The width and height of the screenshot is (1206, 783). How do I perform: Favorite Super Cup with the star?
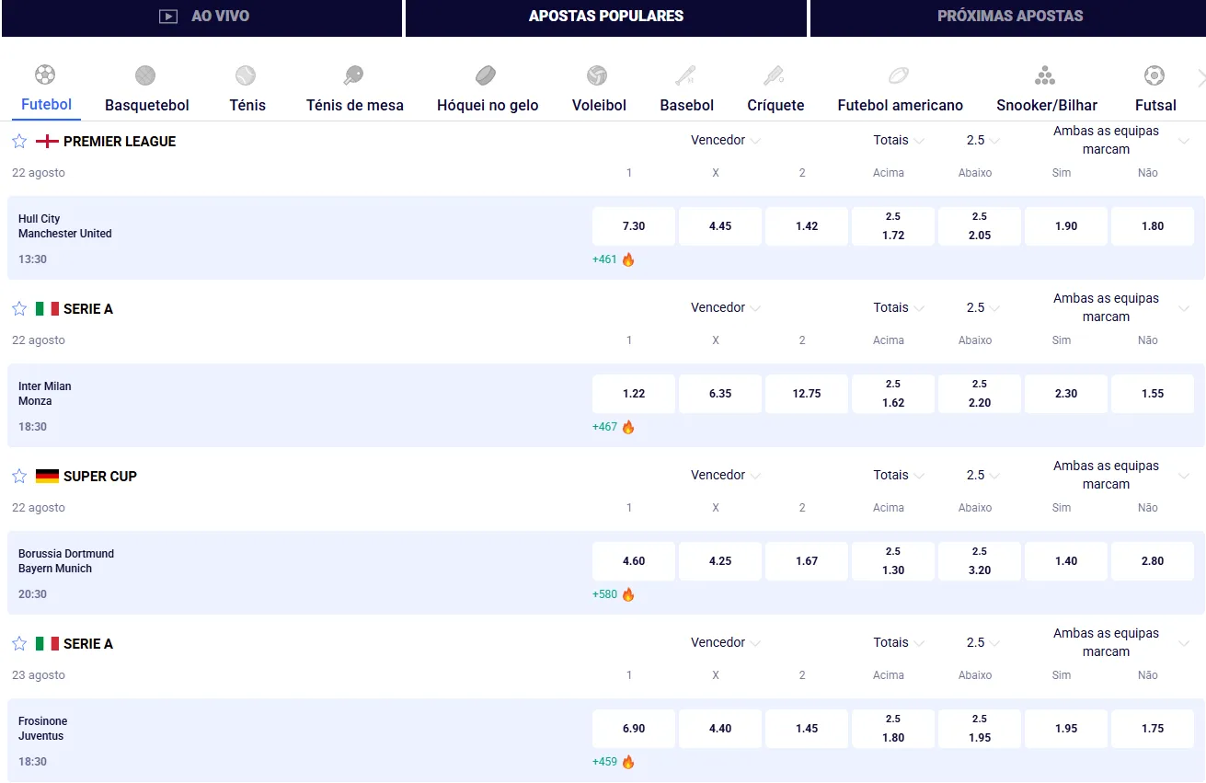click(x=19, y=476)
